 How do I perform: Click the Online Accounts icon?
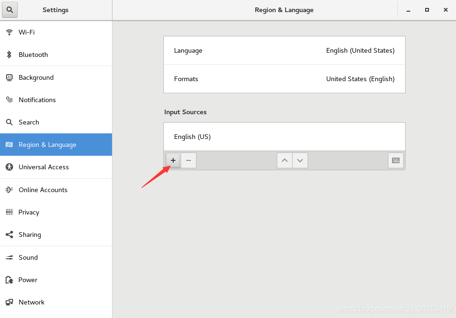pos(9,190)
